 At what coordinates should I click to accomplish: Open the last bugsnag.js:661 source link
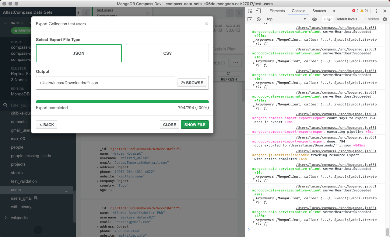click(336, 208)
